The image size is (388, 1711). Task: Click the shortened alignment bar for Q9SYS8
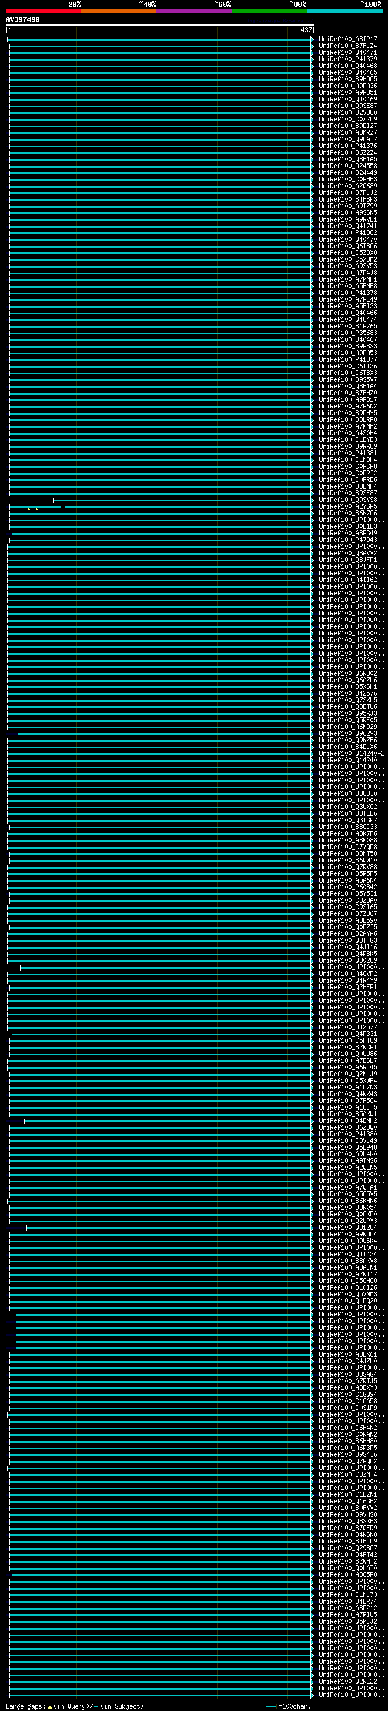(x=182, y=500)
